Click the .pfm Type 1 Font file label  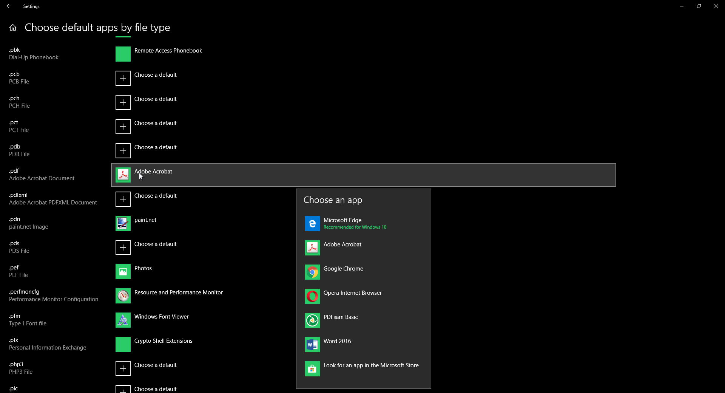click(x=28, y=320)
